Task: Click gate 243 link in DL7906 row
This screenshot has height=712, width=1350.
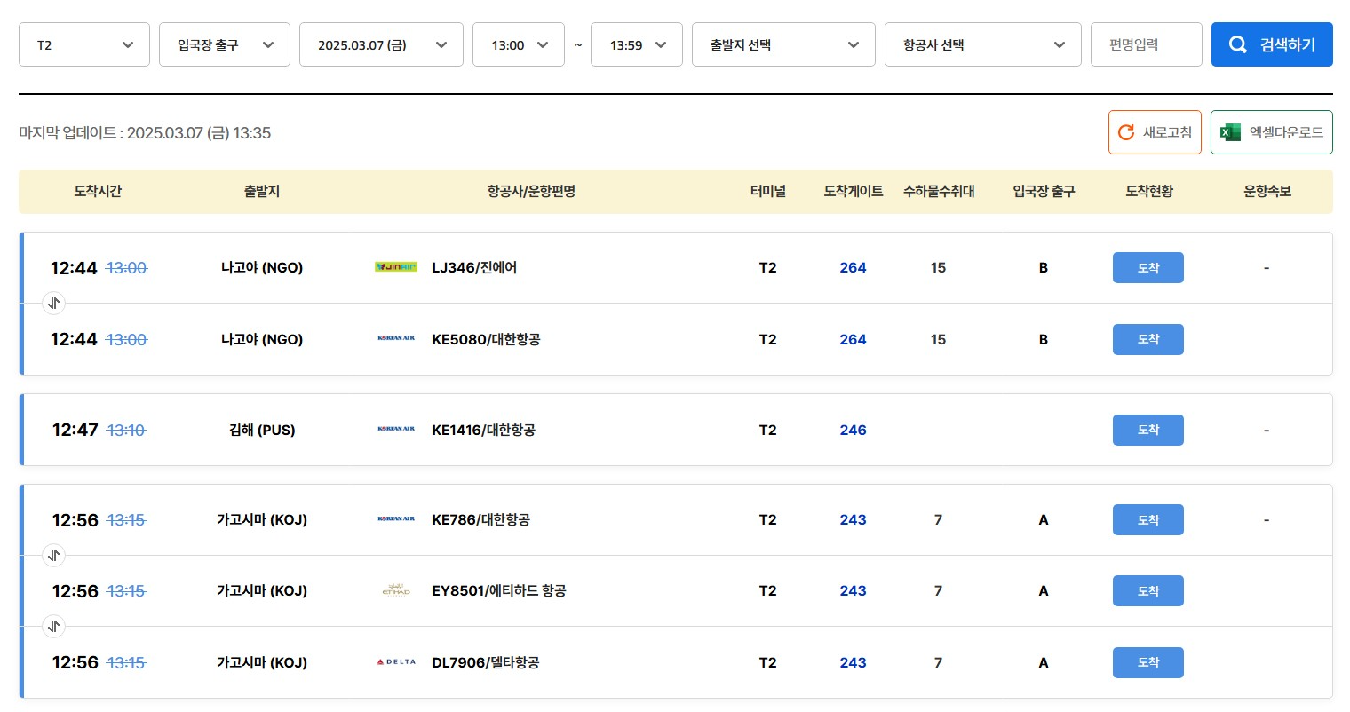Action: pos(853,662)
